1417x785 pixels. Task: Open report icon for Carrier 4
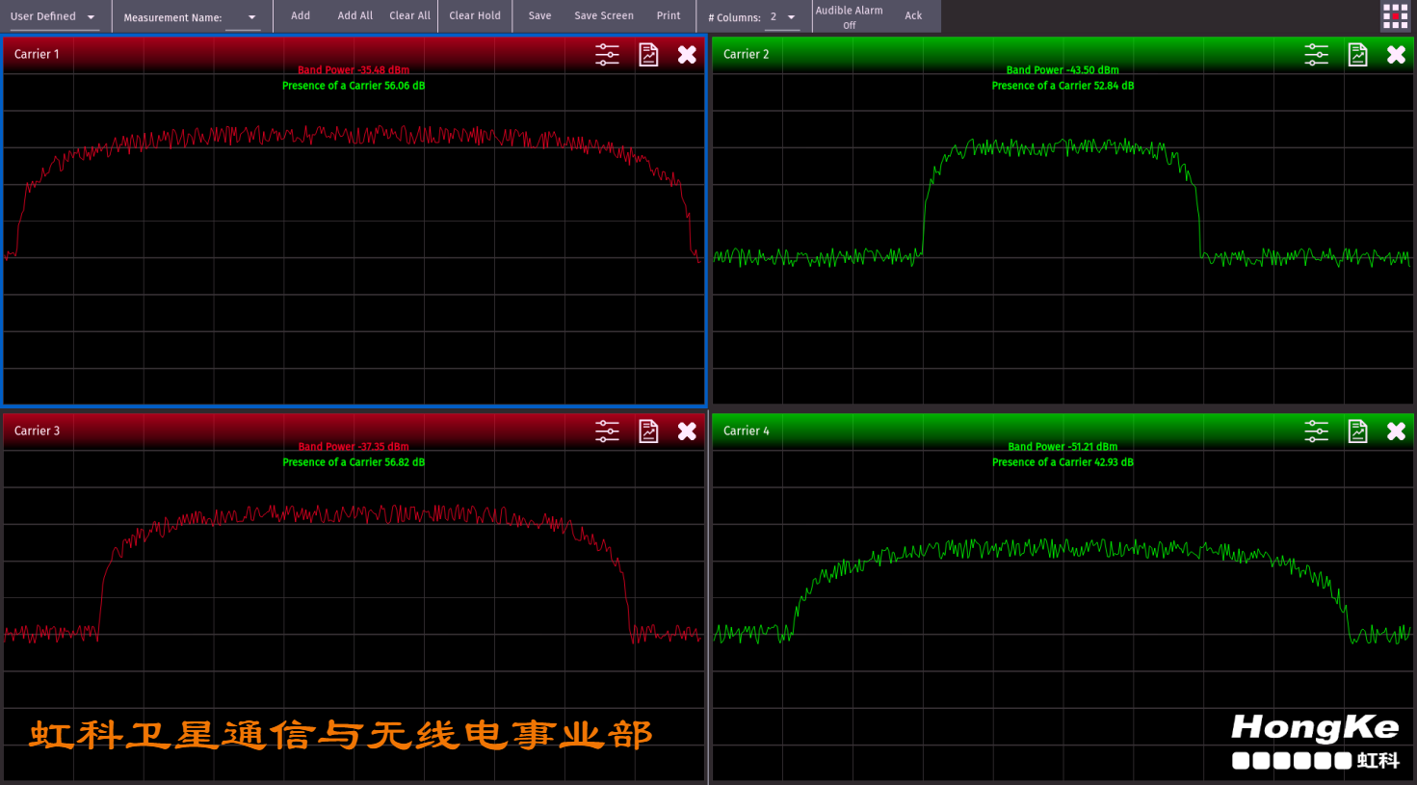click(1357, 432)
